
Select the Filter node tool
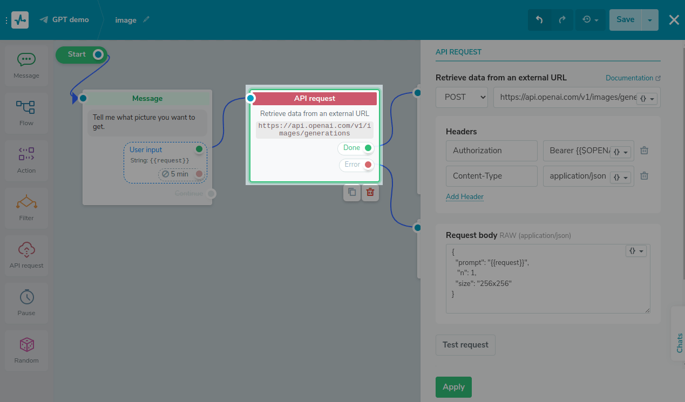click(x=26, y=207)
